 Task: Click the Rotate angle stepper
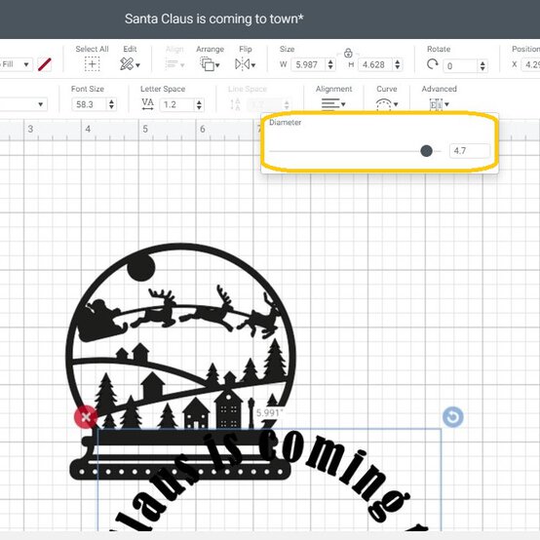(482, 65)
